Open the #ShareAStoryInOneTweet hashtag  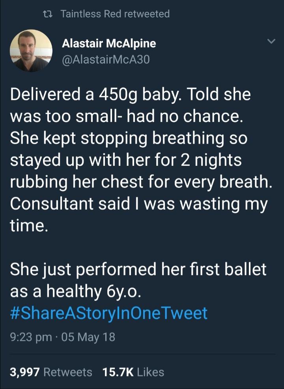point(108,313)
